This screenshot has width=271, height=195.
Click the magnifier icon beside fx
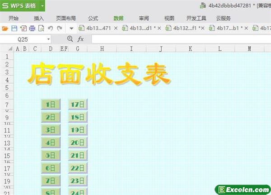coord(70,39)
